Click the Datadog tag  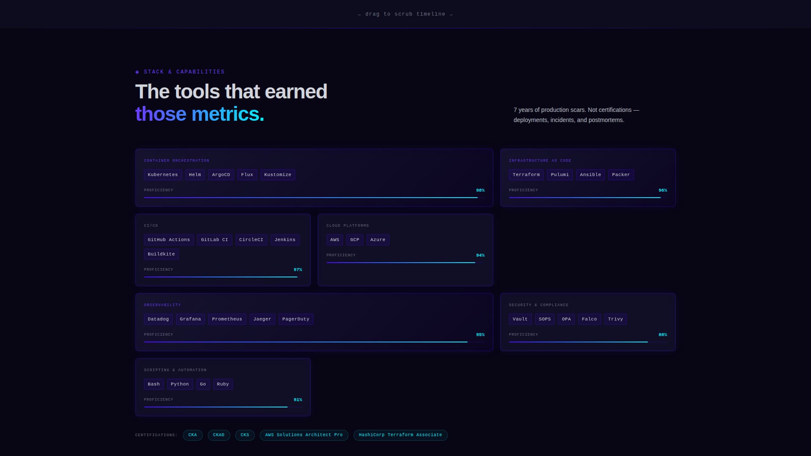pos(158,319)
